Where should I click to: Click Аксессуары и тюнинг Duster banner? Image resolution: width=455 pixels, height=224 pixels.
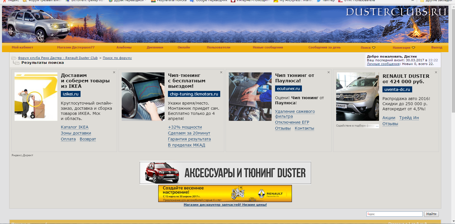[x=225, y=173]
